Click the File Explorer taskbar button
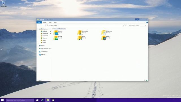 (x=48, y=100)
